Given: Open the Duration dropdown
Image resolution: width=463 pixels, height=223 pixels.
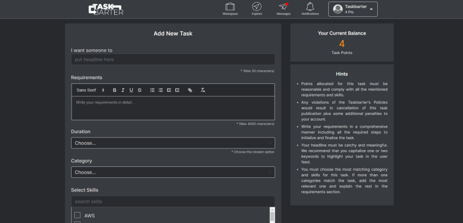Looking at the screenshot, I should pos(173,143).
